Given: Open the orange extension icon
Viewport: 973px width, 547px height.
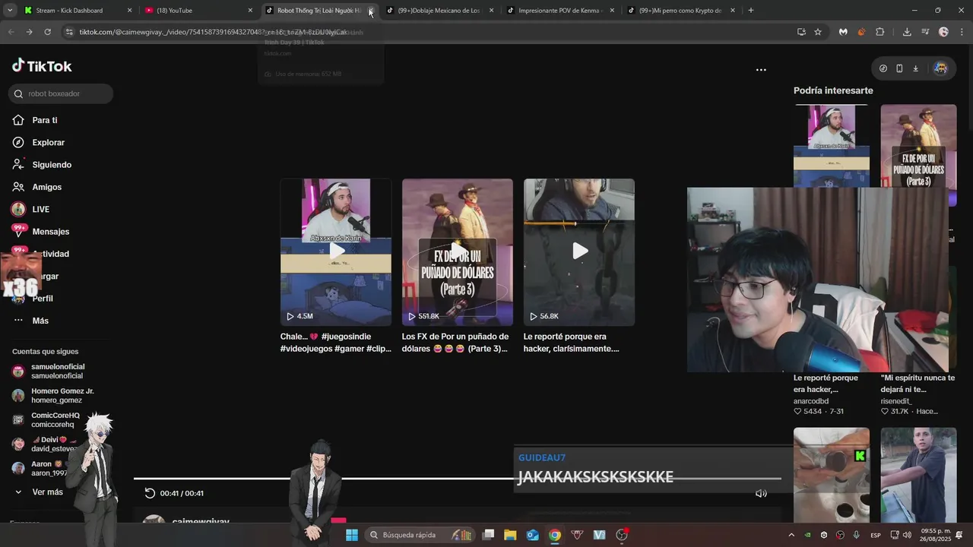Looking at the screenshot, I should [x=861, y=32].
